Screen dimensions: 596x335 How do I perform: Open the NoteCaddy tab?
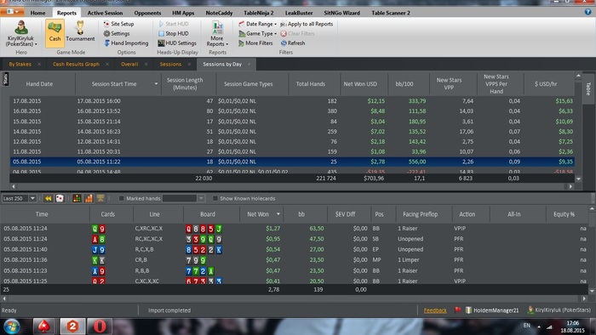tap(219, 13)
